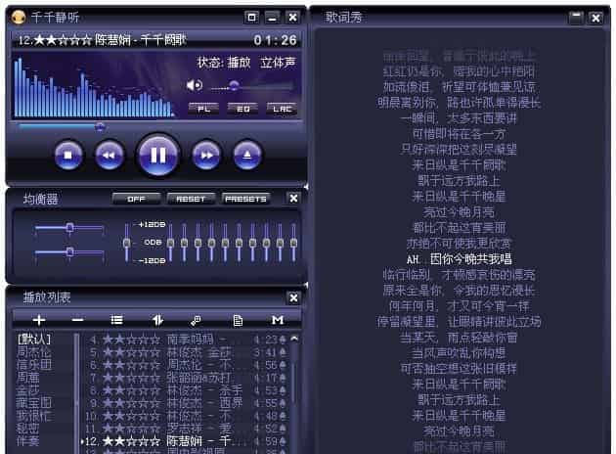Click the spectrum visualization display
The width and height of the screenshot is (616, 454).
pos(94,87)
